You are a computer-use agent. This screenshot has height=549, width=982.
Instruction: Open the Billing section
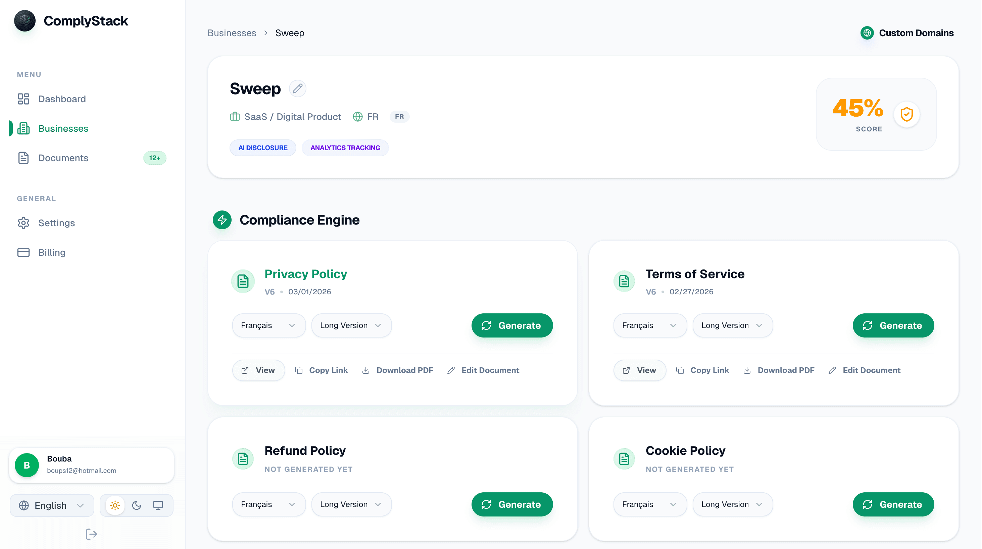click(x=51, y=252)
